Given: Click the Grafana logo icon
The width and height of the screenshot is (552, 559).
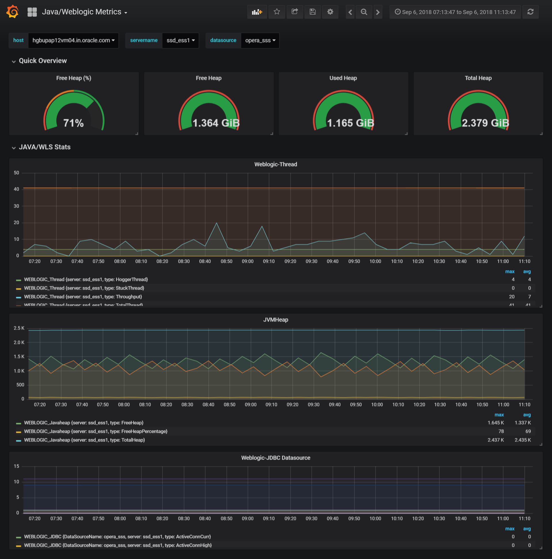Looking at the screenshot, I should tap(12, 12).
